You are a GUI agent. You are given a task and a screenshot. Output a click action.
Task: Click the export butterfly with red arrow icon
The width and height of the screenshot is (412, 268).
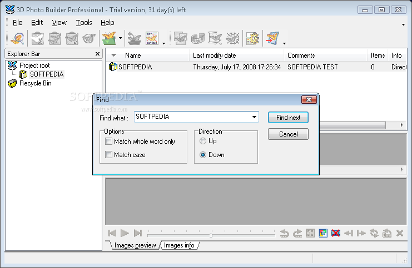click(272, 38)
